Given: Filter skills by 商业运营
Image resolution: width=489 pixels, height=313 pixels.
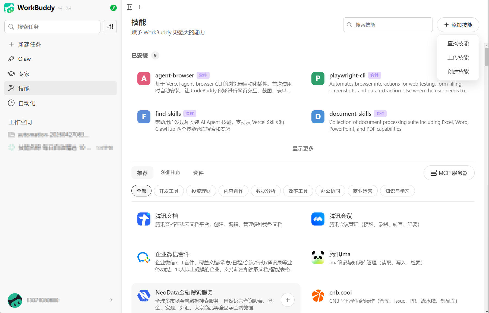Looking at the screenshot, I should tap(363, 191).
